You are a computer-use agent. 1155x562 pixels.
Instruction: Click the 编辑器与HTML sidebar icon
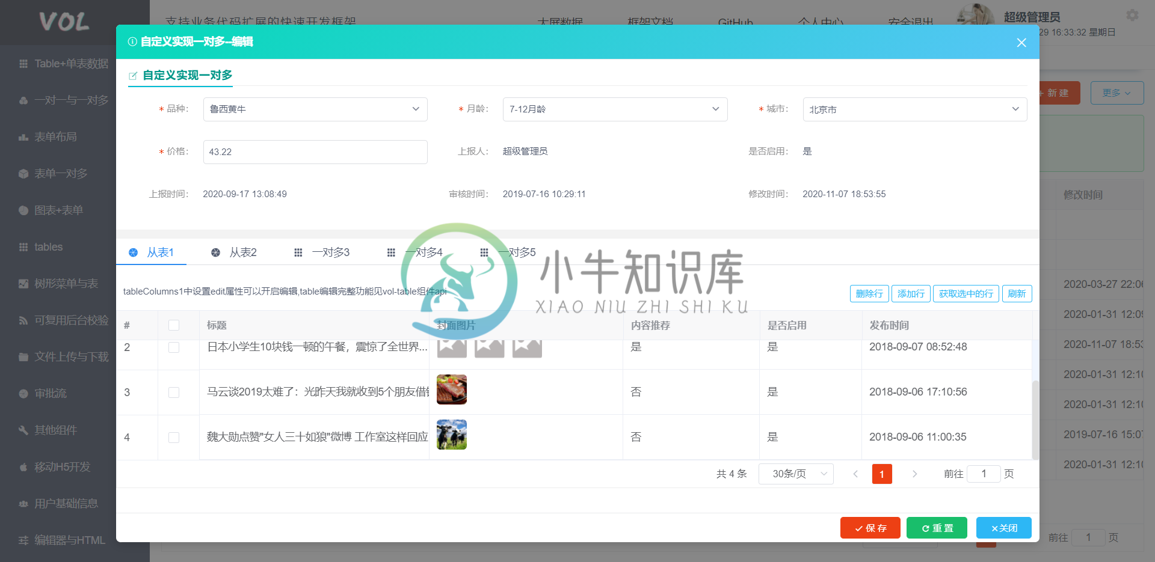23,540
